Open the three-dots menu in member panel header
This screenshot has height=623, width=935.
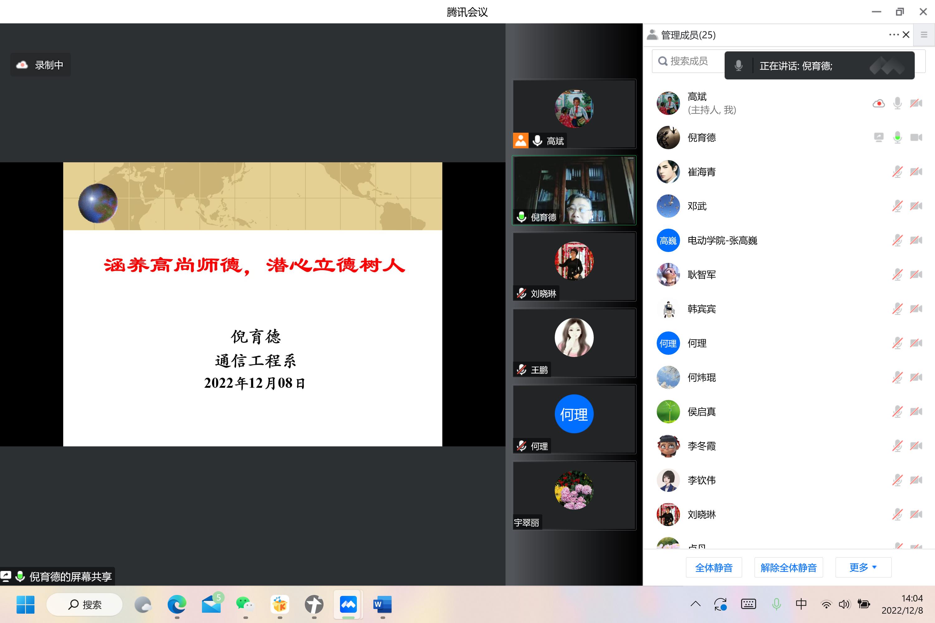(x=894, y=35)
